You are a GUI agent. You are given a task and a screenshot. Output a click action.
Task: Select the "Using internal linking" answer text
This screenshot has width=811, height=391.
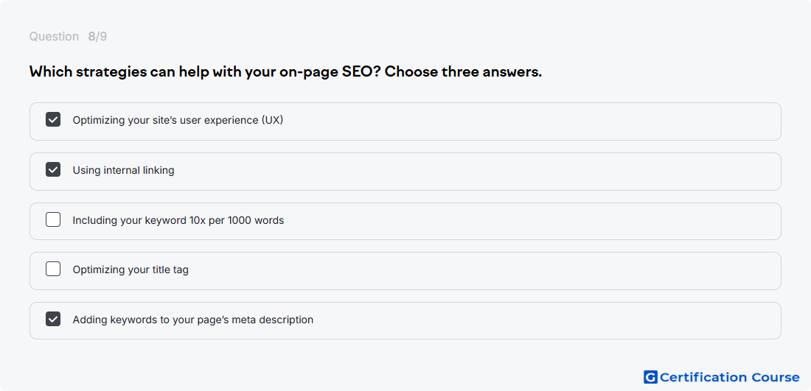point(123,170)
